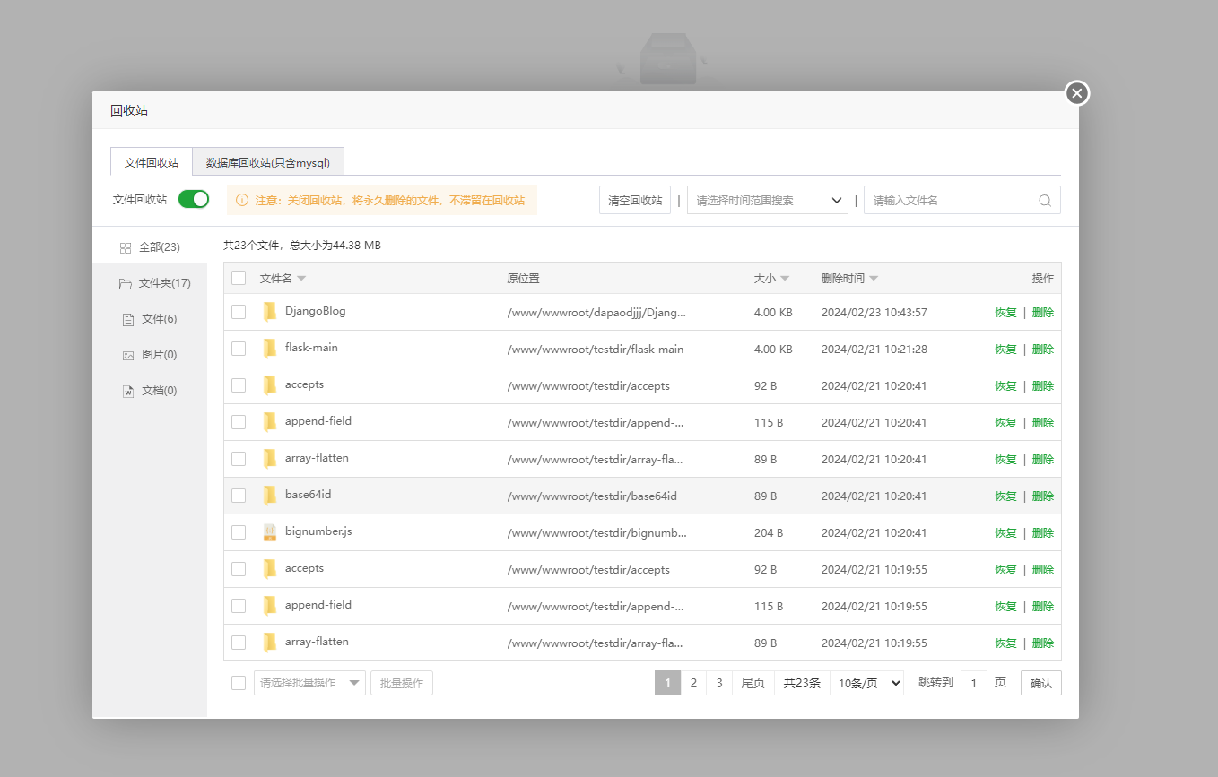
Task: Click the folder icon beside 文件夹(17)
Action: point(126,284)
